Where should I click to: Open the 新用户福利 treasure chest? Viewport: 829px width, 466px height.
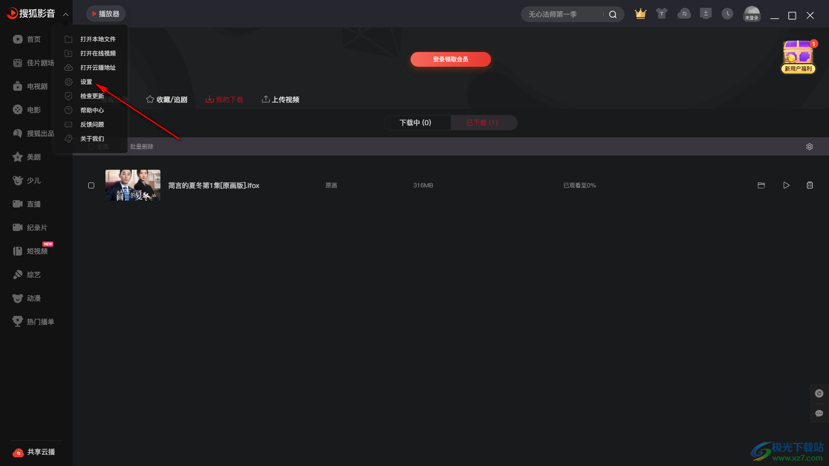pos(798,56)
